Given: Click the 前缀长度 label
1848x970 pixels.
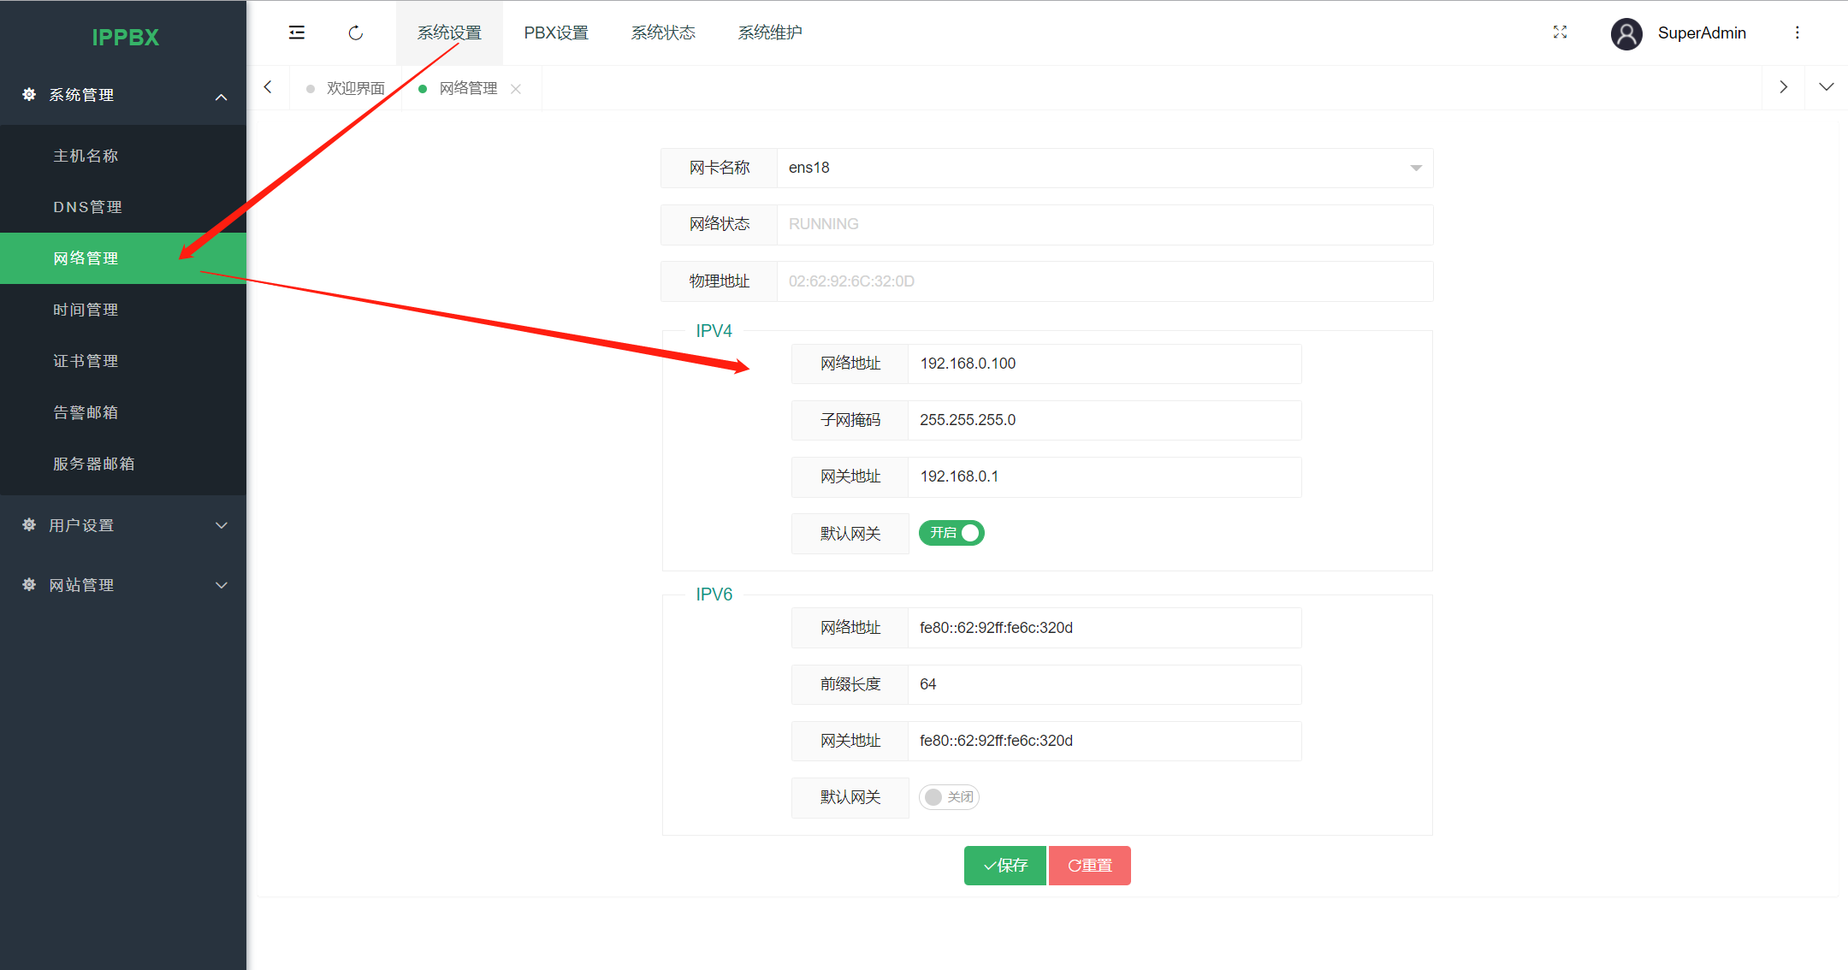Looking at the screenshot, I should 850,684.
